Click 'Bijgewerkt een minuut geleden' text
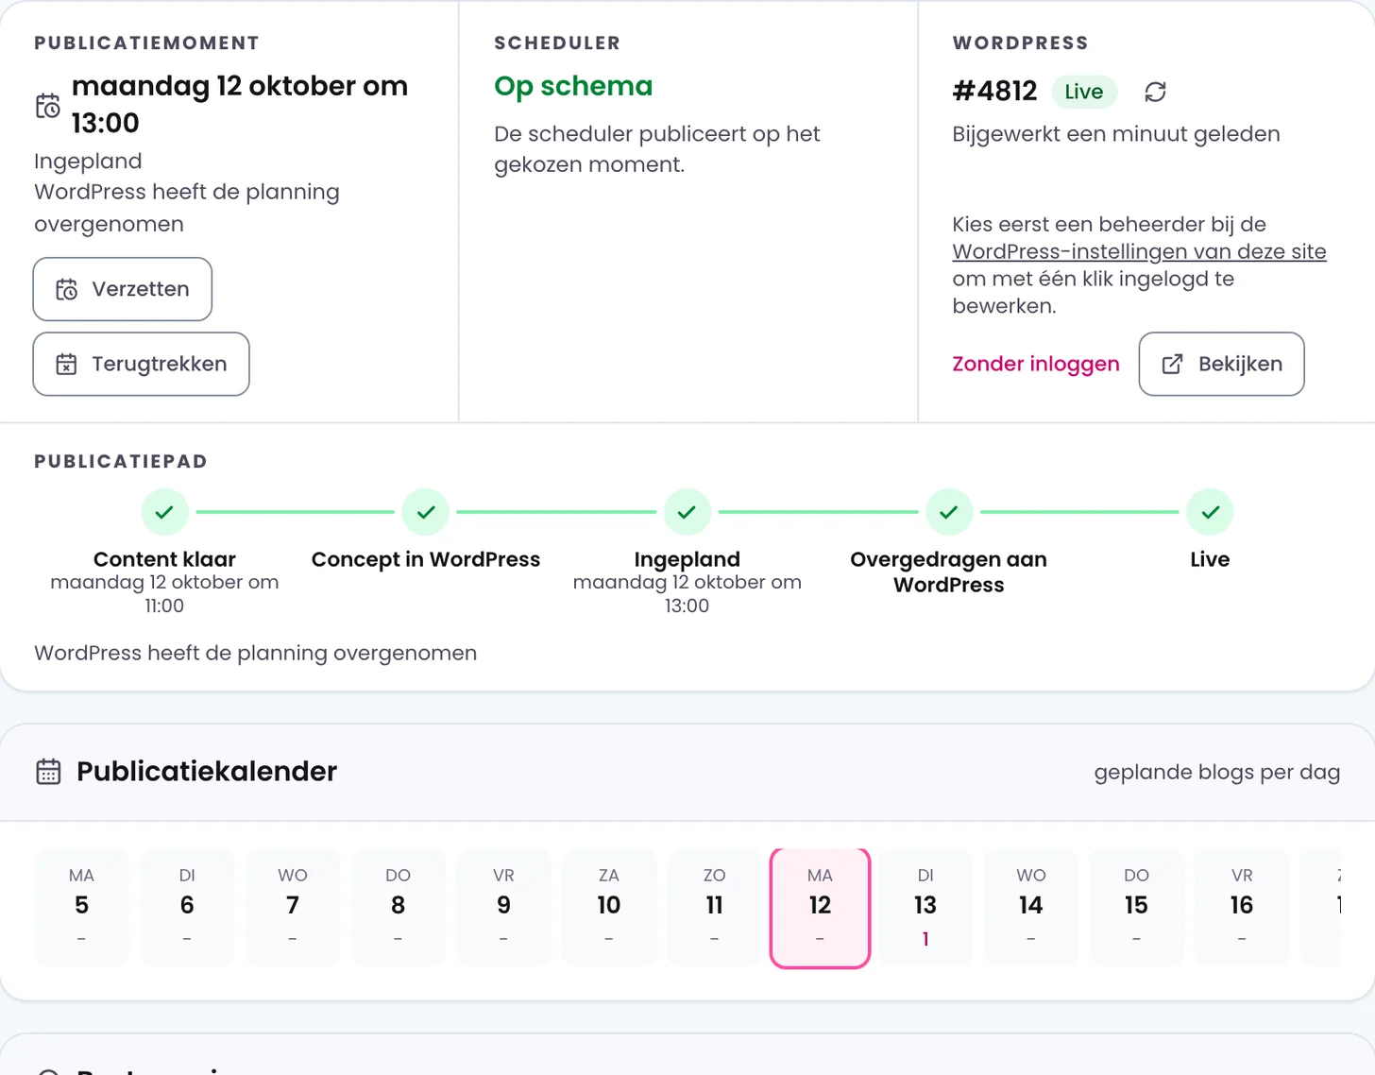This screenshot has height=1075, width=1375. click(1116, 134)
